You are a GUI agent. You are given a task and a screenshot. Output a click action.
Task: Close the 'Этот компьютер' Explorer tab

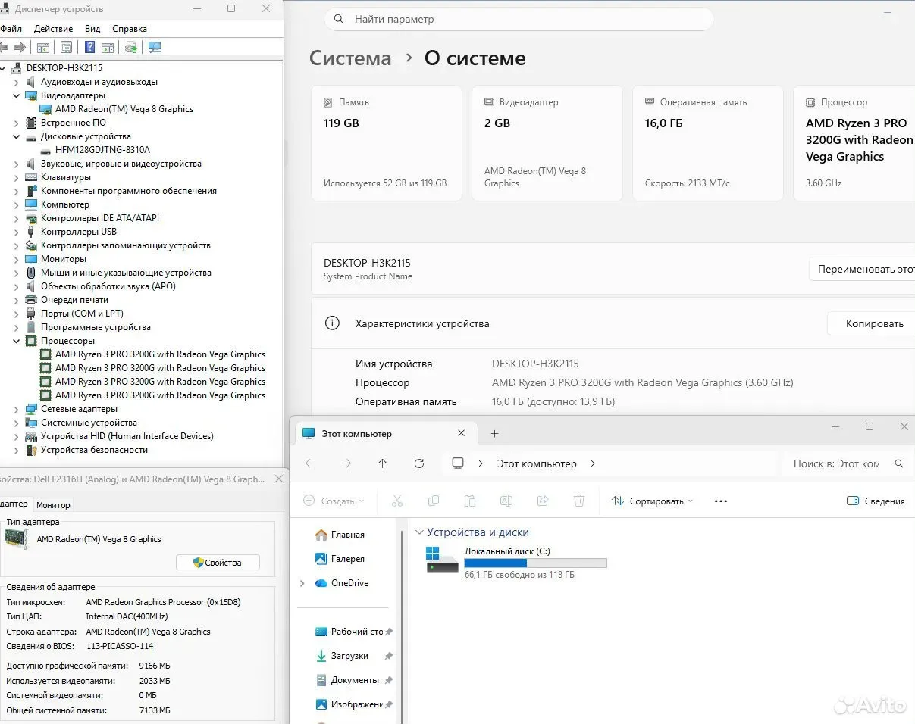click(462, 433)
